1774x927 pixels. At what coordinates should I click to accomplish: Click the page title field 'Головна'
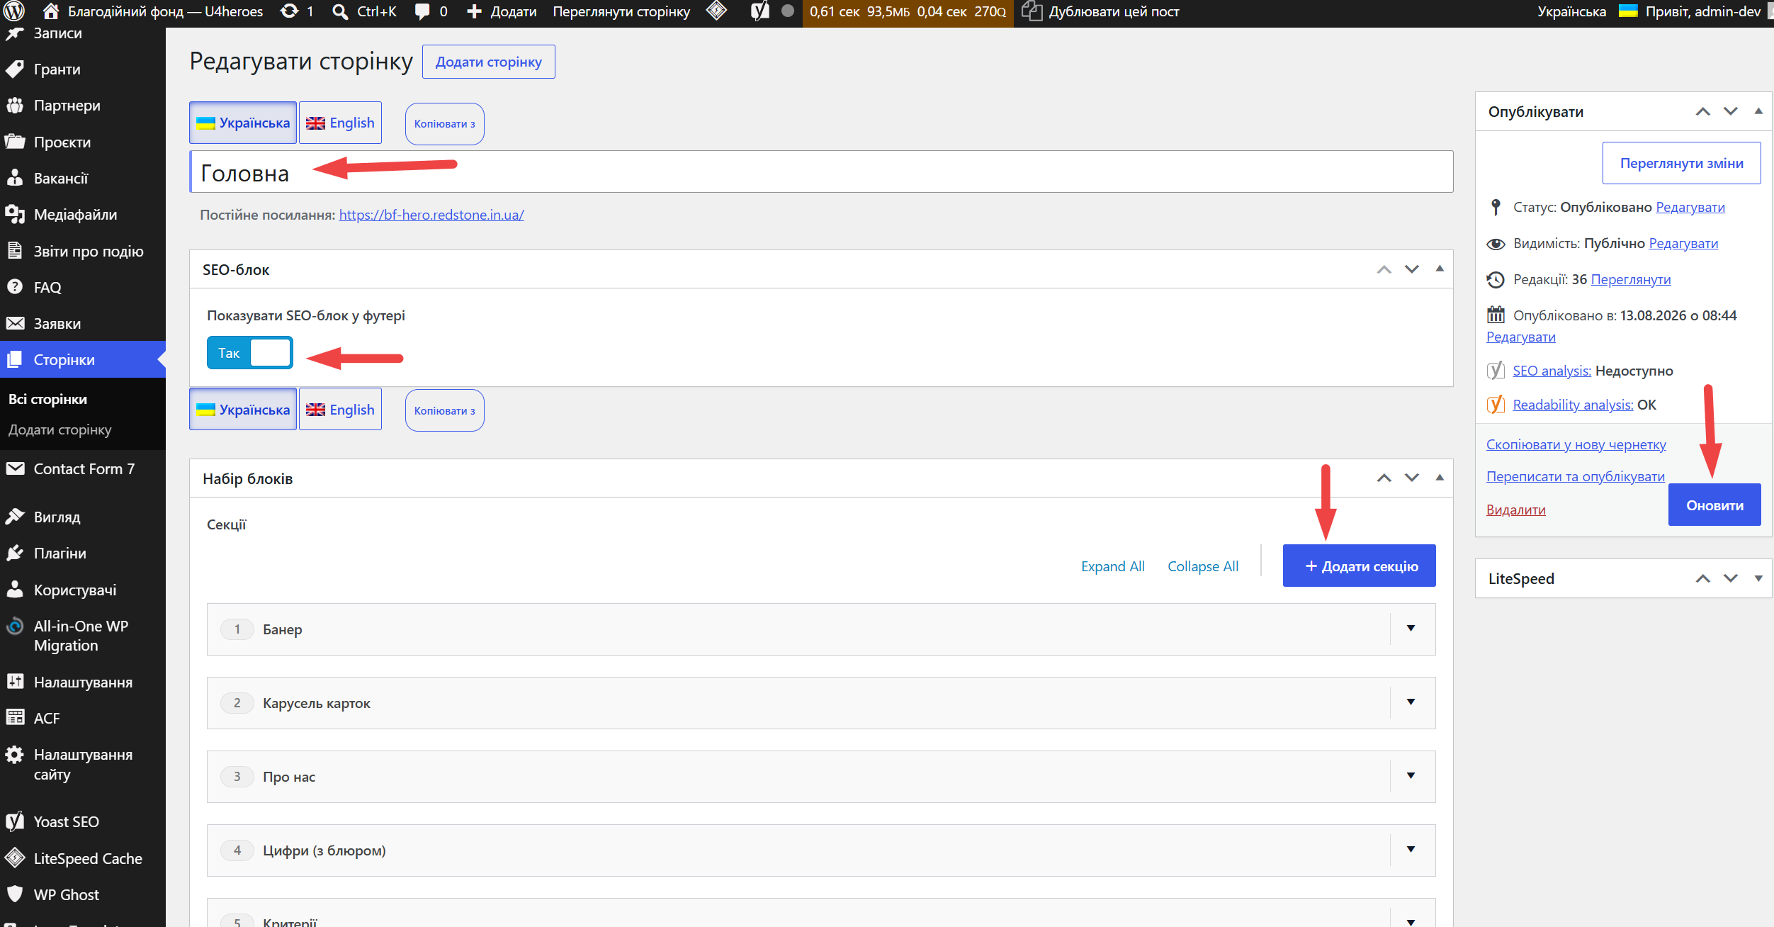pos(821,172)
